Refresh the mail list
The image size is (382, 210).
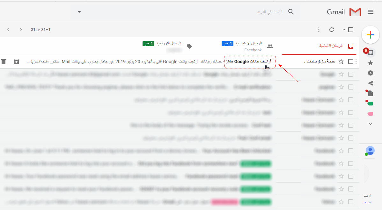click(332, 30)
